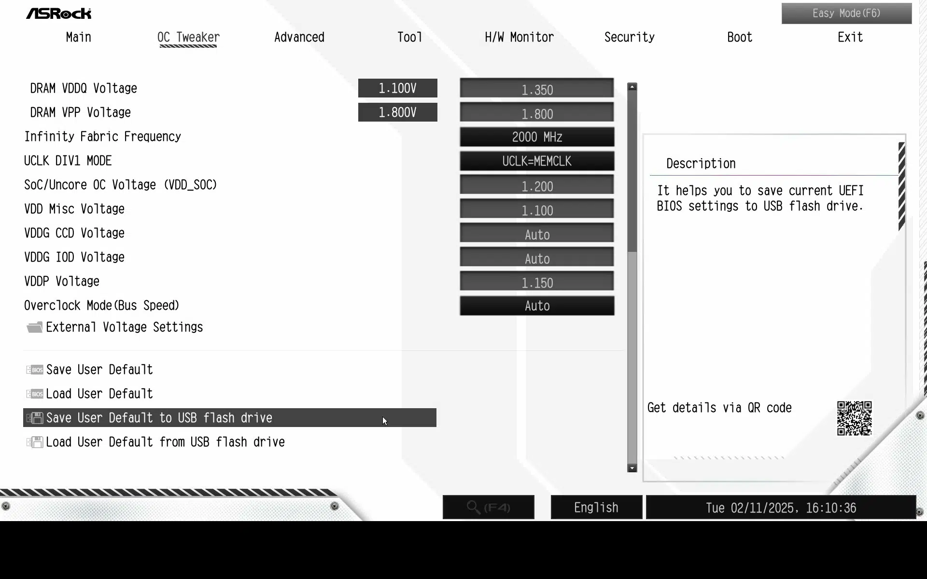Click the Load from USB floppy icon
927x579 pixels.
point(34,442)
